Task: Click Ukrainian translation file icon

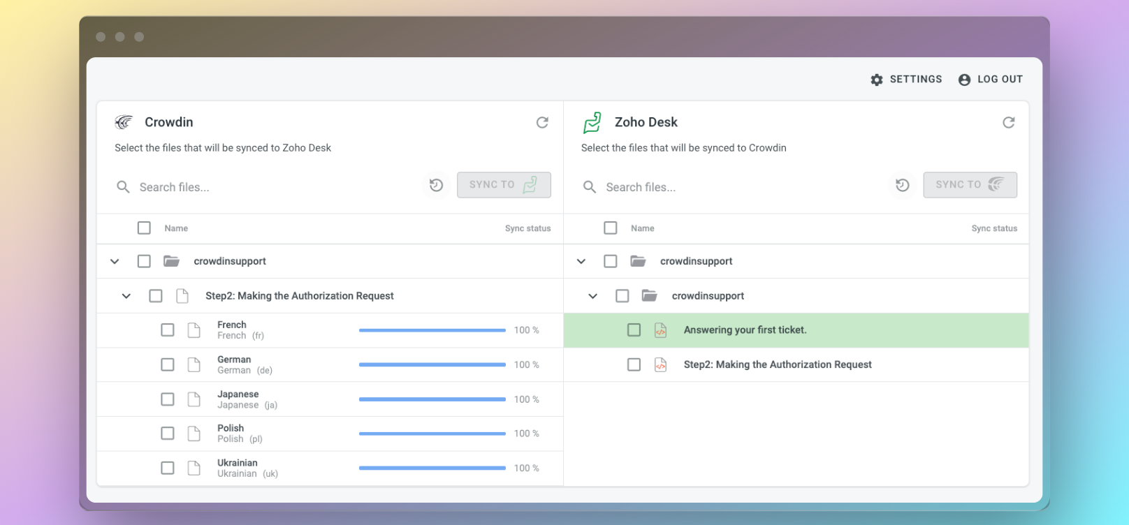Action: click(x=194, y=468)
